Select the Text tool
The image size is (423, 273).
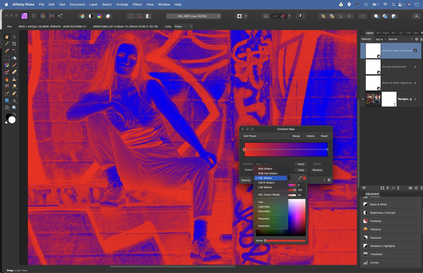[14, 101]
